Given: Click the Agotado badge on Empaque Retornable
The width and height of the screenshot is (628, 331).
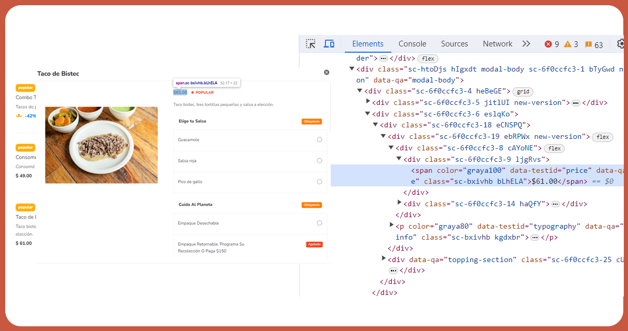Looking at the screenshot, I should [x=313, y=244].
